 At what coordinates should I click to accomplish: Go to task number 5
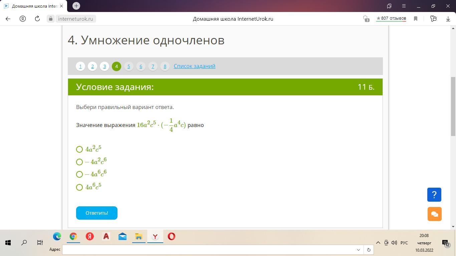point(129,66)
